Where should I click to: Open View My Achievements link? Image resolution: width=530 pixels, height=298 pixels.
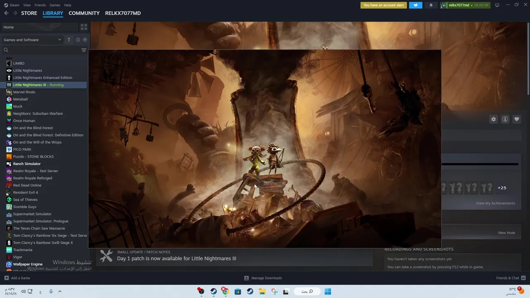(495, 203)
